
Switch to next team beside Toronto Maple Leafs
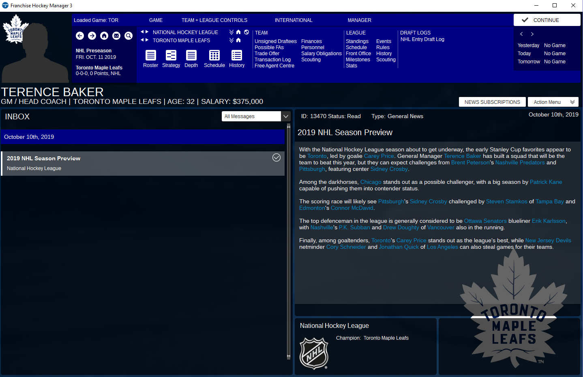[x=147, y=40]
